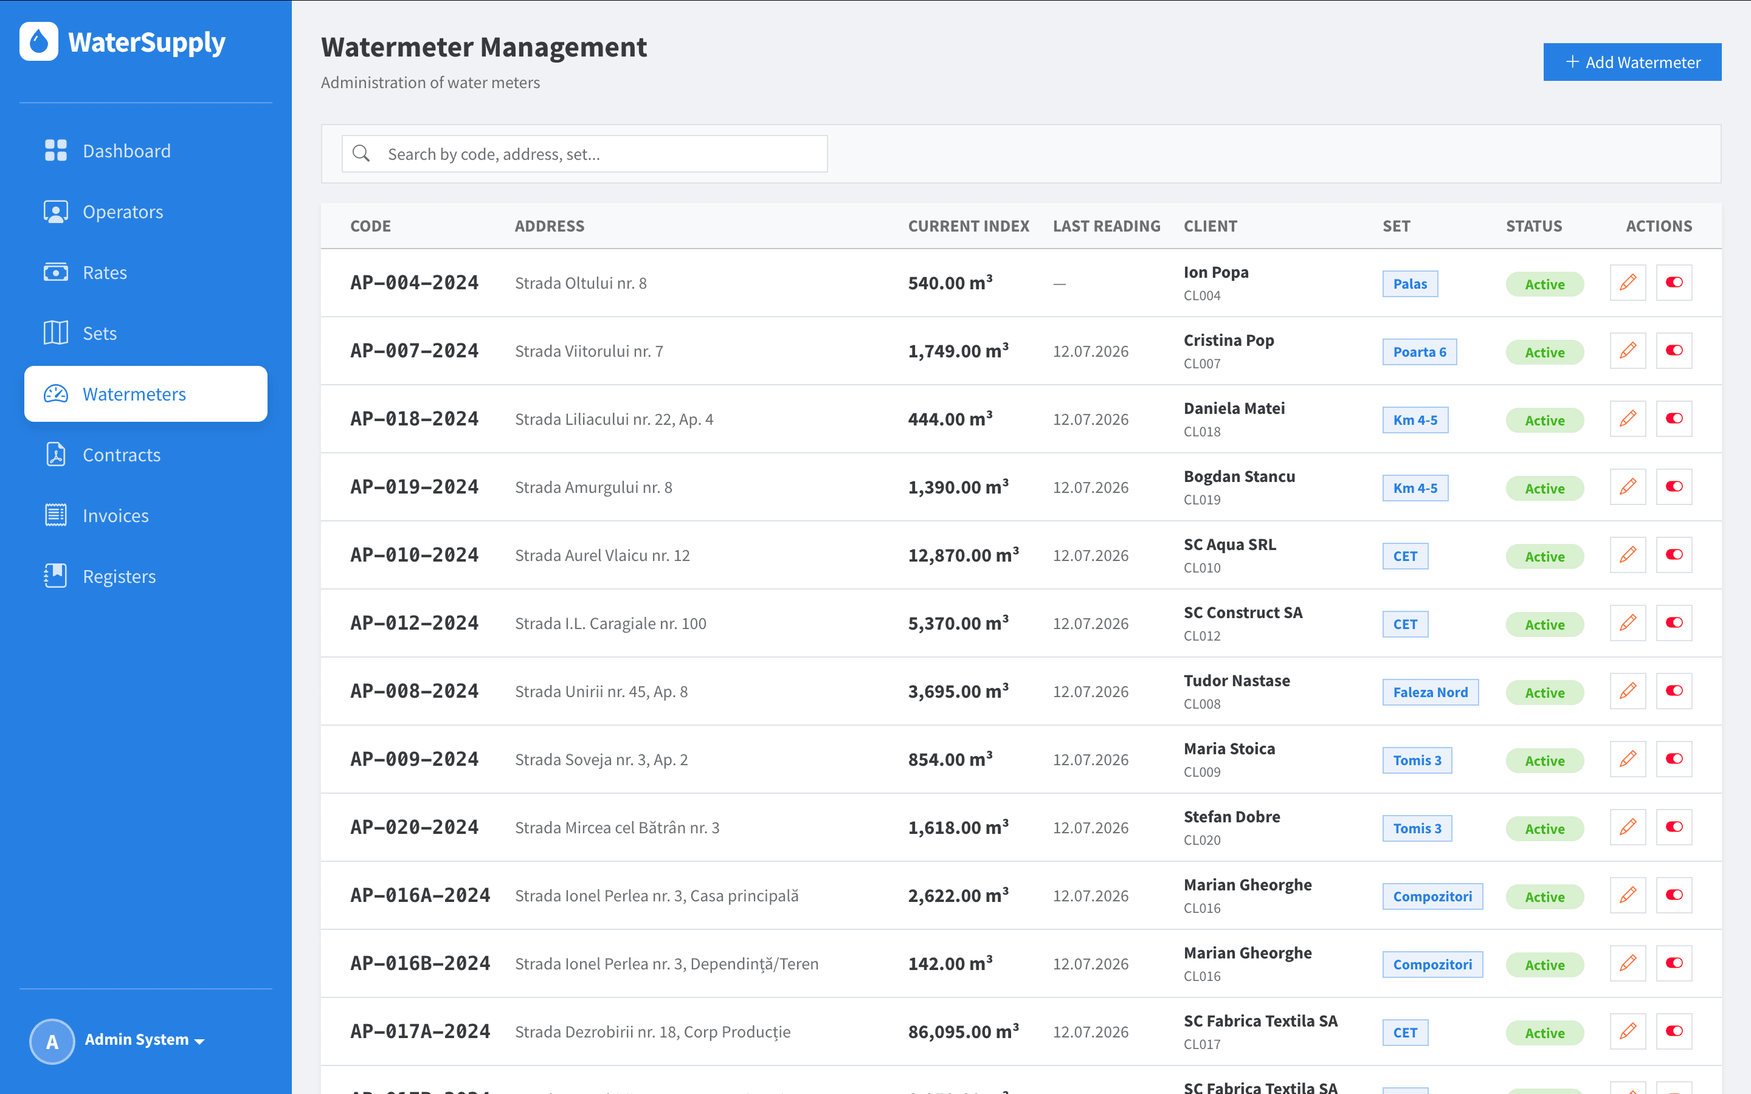This screenshot has height=1094, width=1751.
Task: Edit watermeter AP-009-2024 with pencil icon
Action: click(1628, 759)
